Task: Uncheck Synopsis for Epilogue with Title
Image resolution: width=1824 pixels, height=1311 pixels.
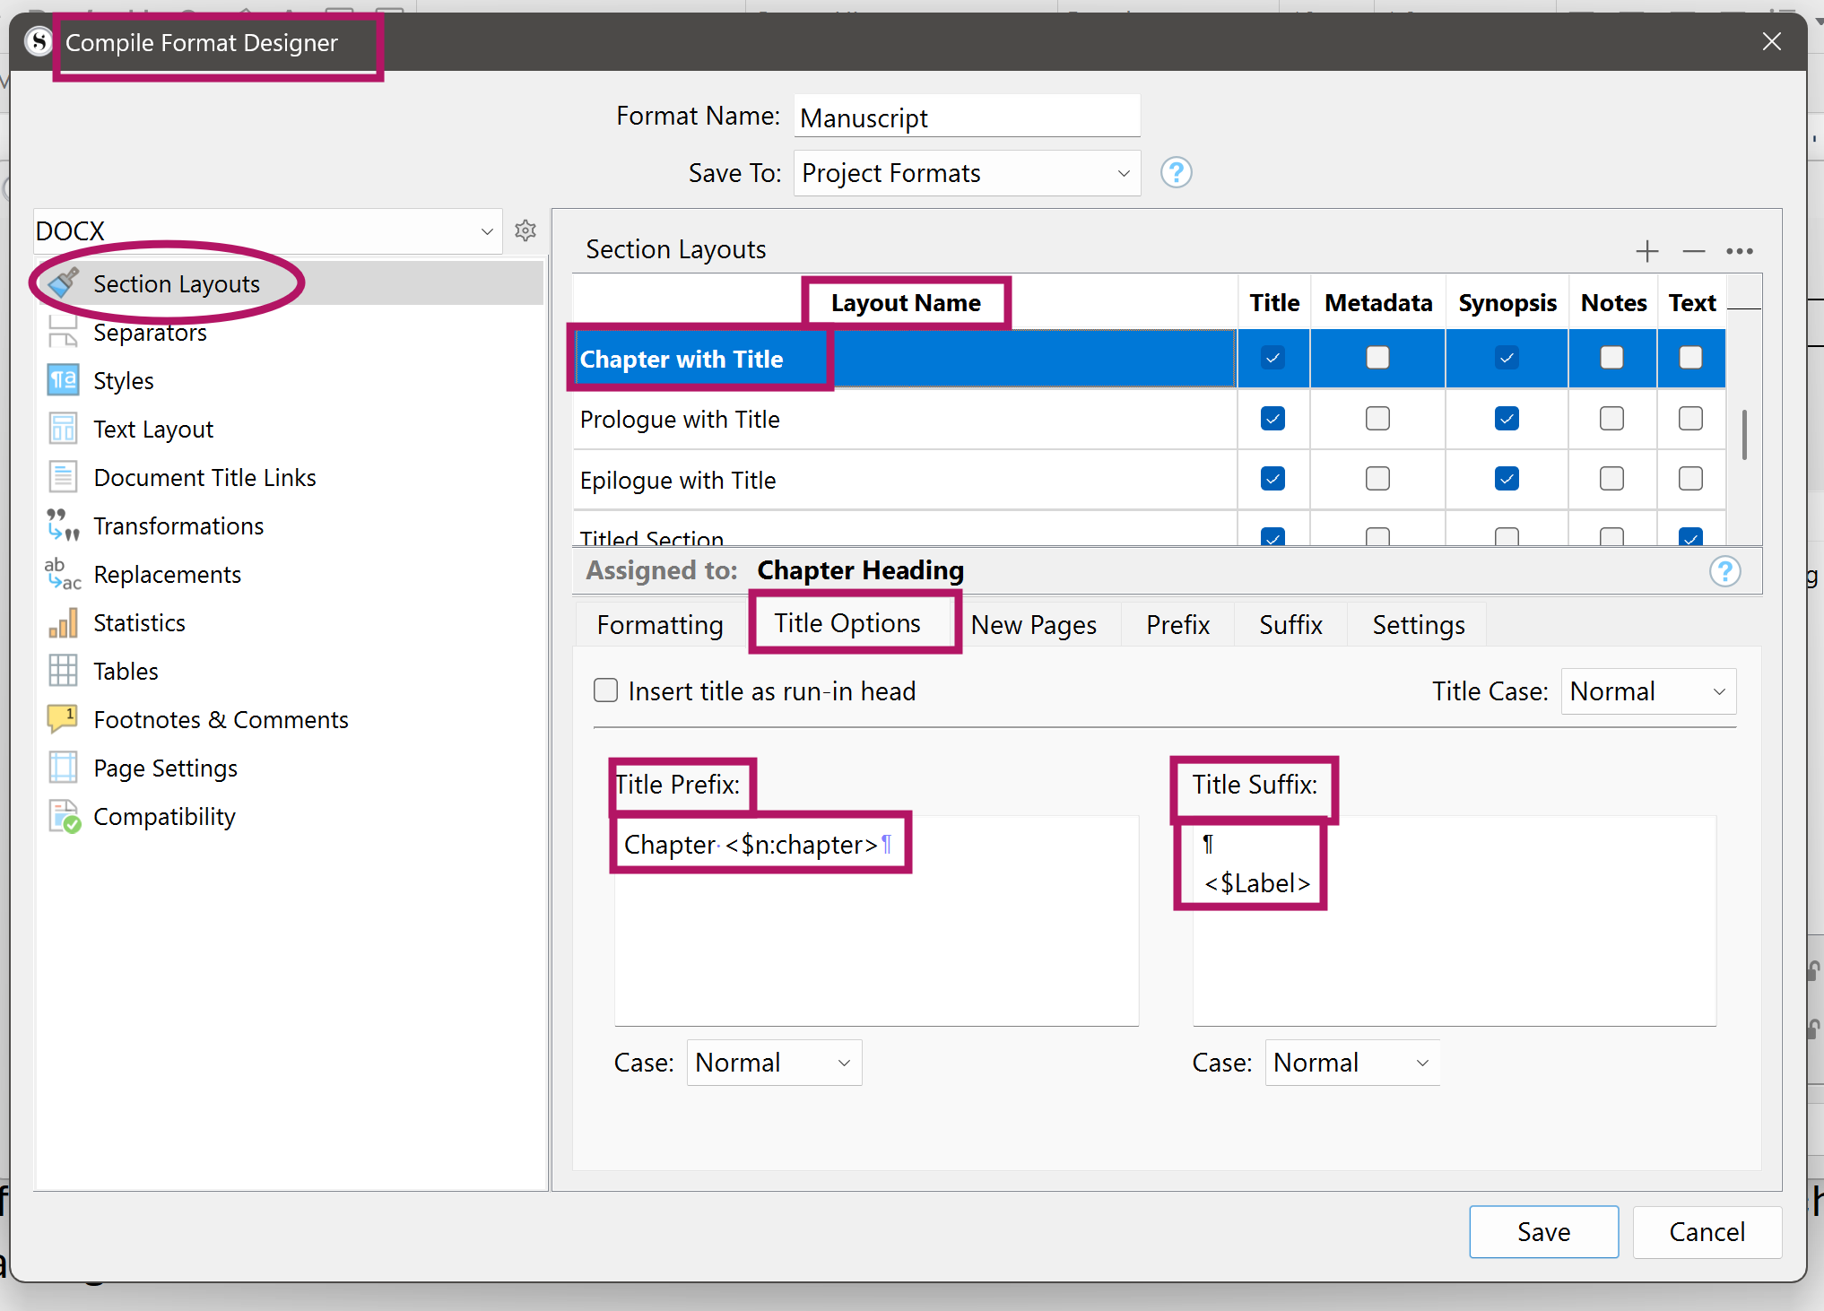Action: (1507, 479)
